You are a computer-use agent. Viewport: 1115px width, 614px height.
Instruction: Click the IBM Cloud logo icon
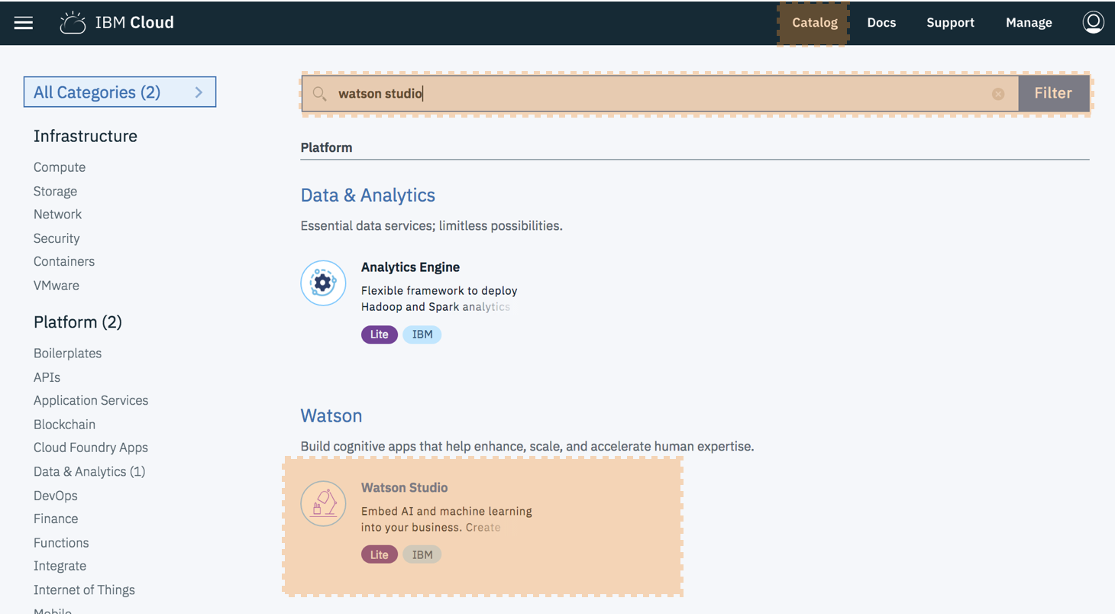(x=73, y=23)
